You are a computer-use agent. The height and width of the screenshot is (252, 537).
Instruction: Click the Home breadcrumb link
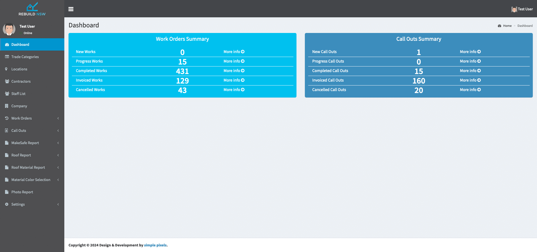[x=507, y=26]
